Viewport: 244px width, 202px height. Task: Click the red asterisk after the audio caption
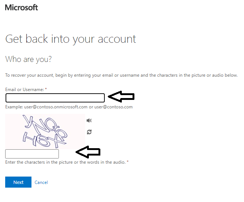128,161
